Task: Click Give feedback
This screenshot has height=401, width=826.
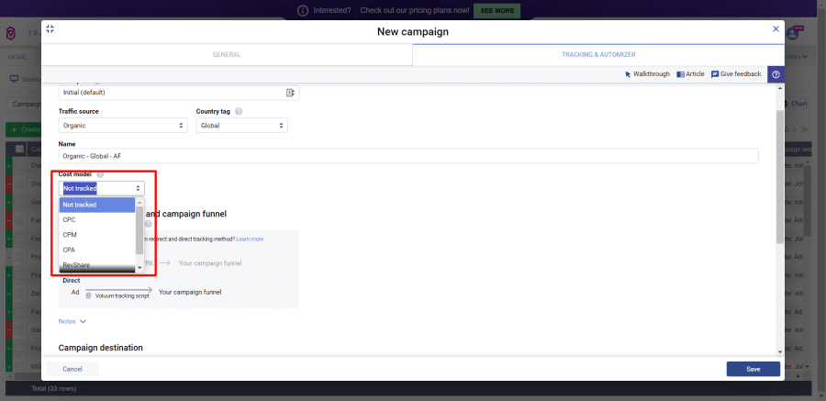Action: (x=736, y=74)
